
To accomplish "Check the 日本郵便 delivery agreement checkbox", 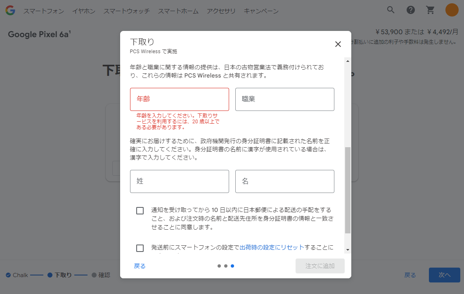I will pos(140,211).
